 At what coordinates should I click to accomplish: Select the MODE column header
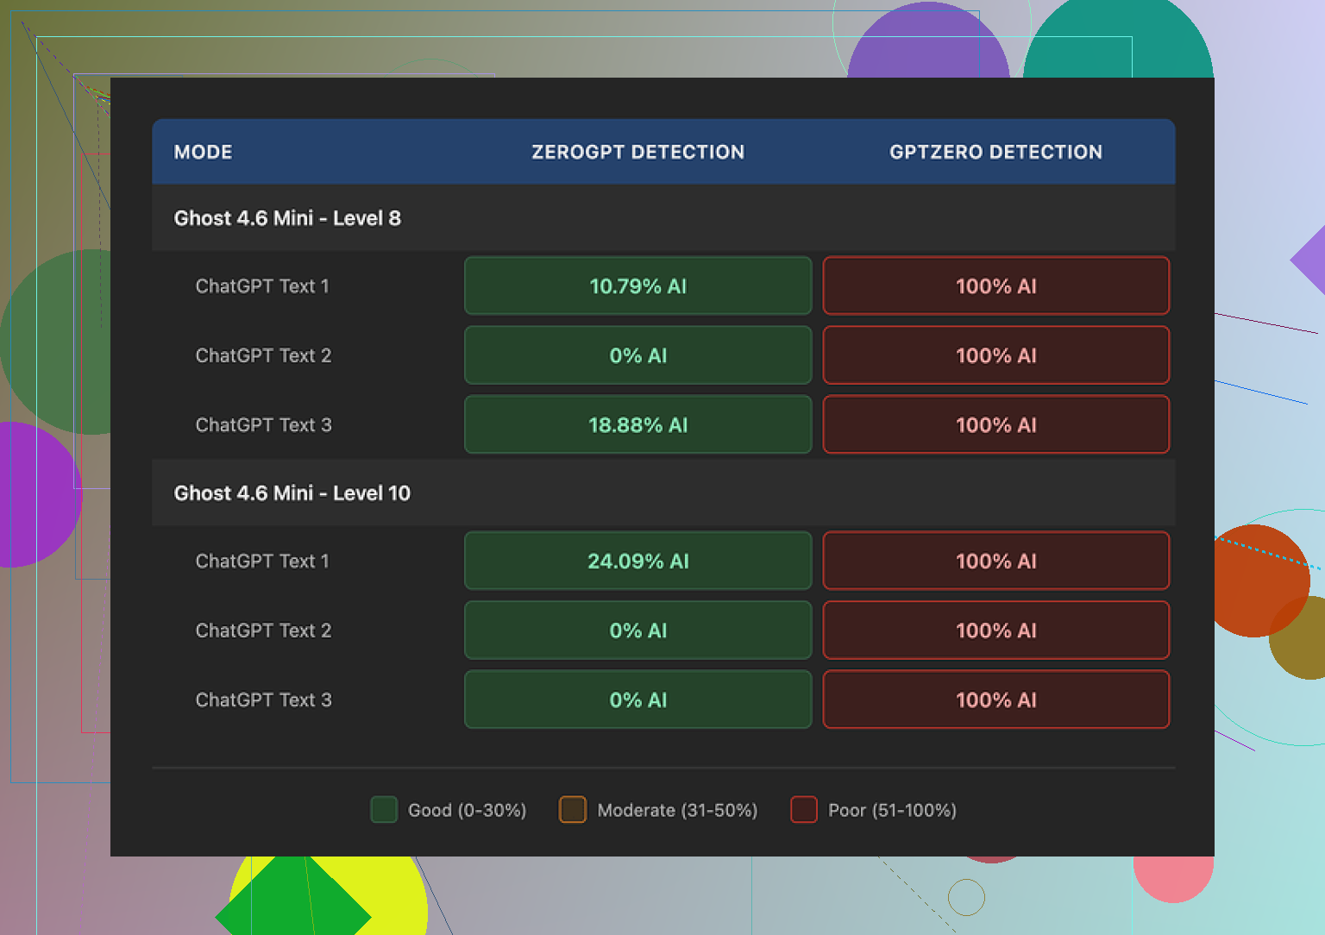point(204,152)
